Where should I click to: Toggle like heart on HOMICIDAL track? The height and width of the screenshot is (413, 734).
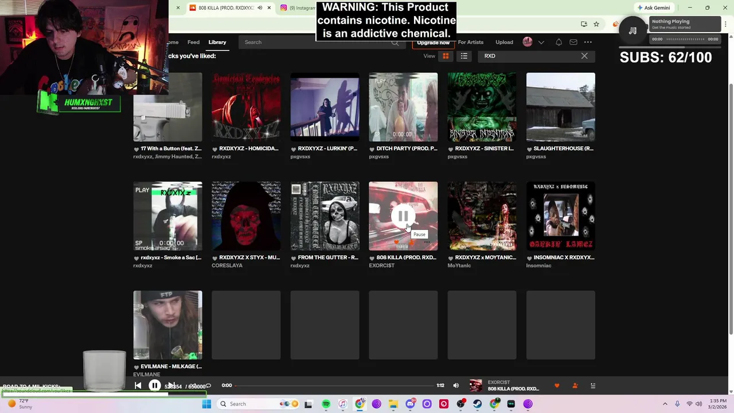[x=214, y=149]
